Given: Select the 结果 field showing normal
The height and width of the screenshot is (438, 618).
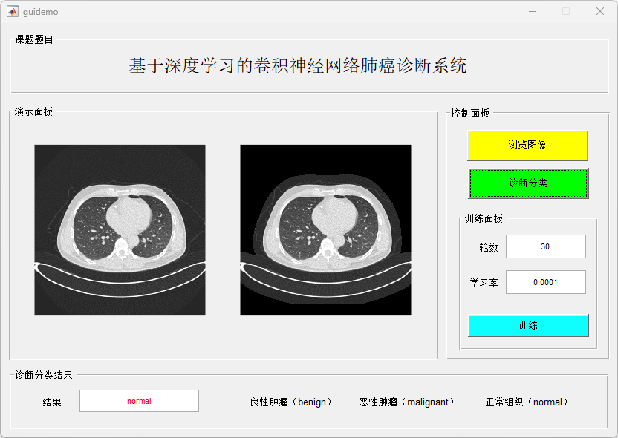Looking at the screenshot, I should pyautogui.click(x=139, y=401).
